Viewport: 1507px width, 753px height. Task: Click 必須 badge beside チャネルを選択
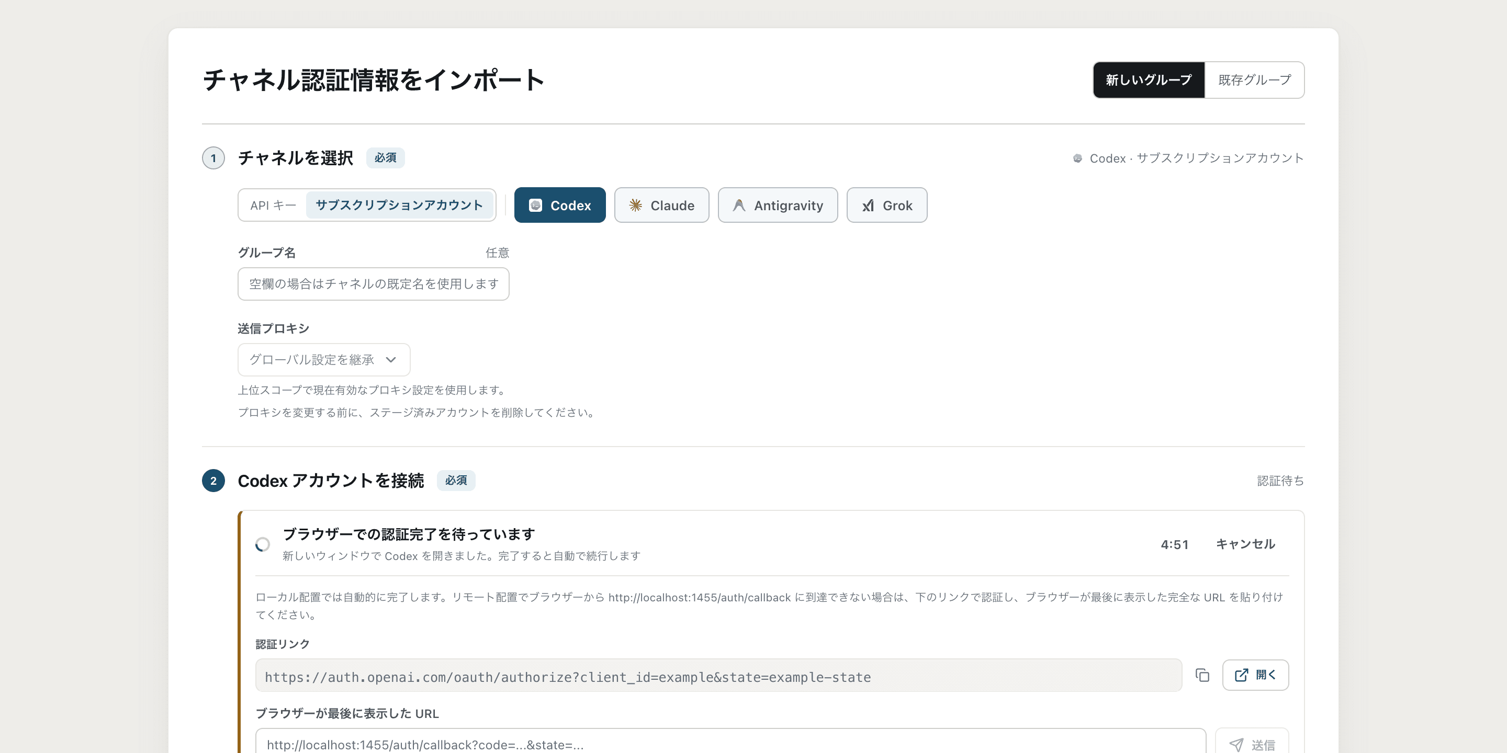pyautogui.click(x=386, y=158)
